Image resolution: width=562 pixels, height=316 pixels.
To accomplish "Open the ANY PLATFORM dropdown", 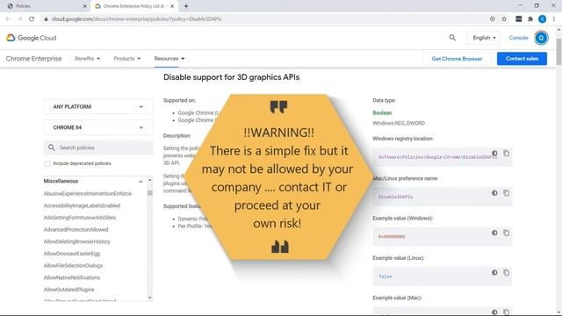I will point(98,107).
